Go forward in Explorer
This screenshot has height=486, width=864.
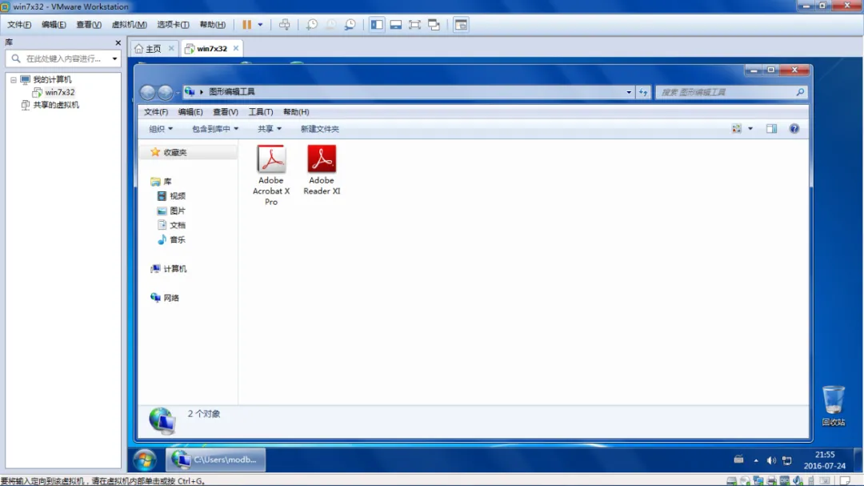tap(165, 92)
